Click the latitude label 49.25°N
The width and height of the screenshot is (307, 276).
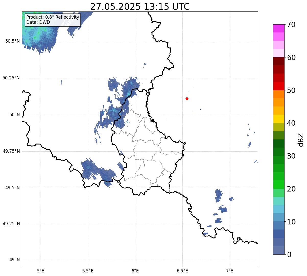11,224
